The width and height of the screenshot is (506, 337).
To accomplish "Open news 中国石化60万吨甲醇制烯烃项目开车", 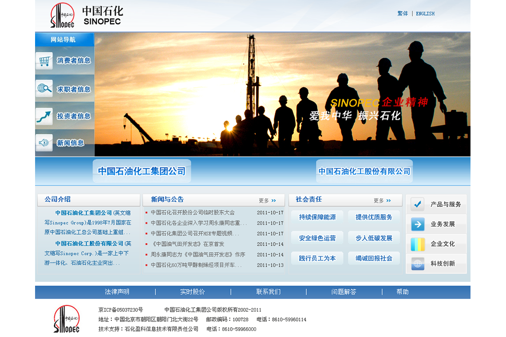I will coord(196,265).
